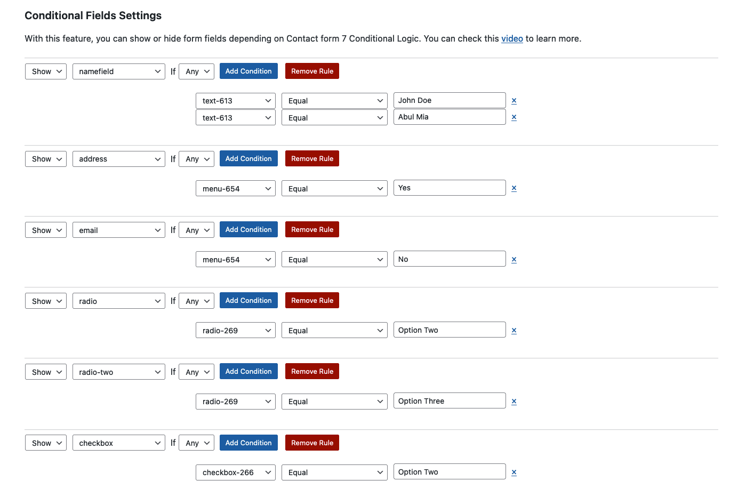This screenshot has height=481, width=730.
Task: Open Equal operator dropdown beside Option Three
Action: (334, 402)
